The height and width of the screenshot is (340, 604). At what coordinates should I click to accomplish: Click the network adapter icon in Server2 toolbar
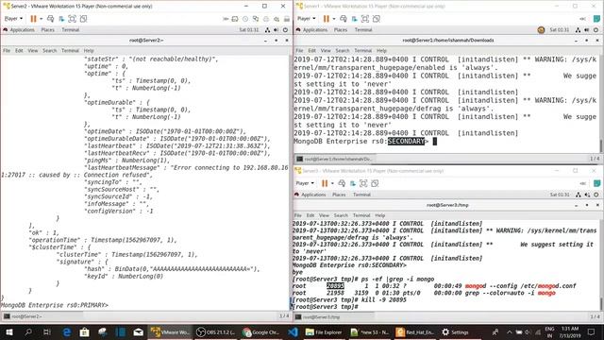click(x=256, y=19)
